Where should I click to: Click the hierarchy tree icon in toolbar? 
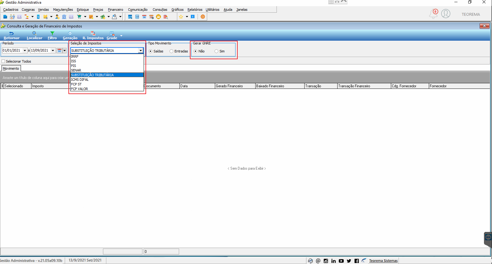27,17
